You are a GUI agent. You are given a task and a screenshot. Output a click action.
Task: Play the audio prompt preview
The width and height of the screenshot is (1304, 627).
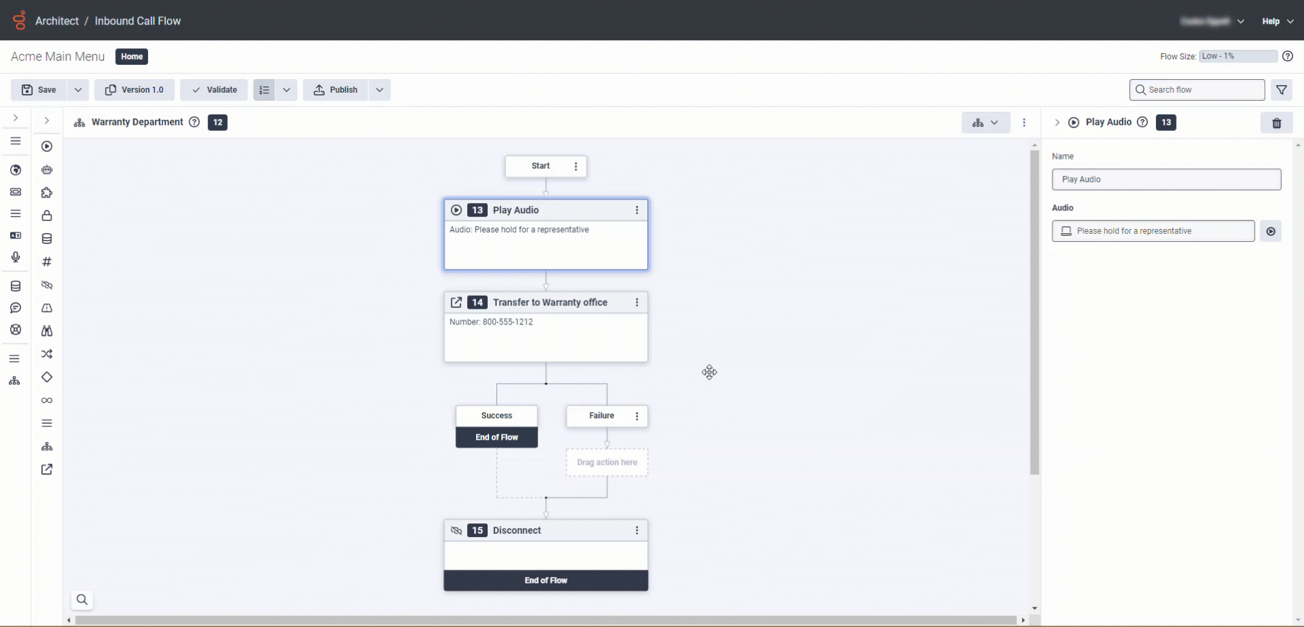(1271, 232)
